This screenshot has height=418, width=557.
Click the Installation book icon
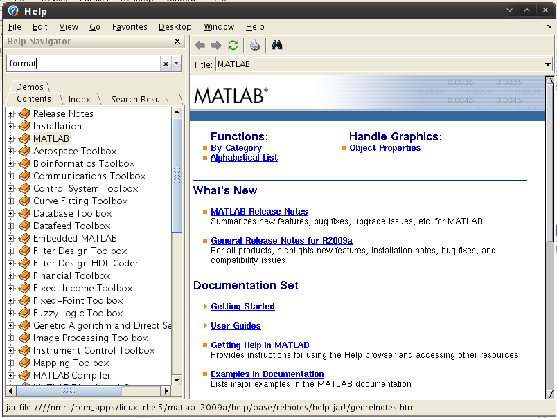point(25,126)
